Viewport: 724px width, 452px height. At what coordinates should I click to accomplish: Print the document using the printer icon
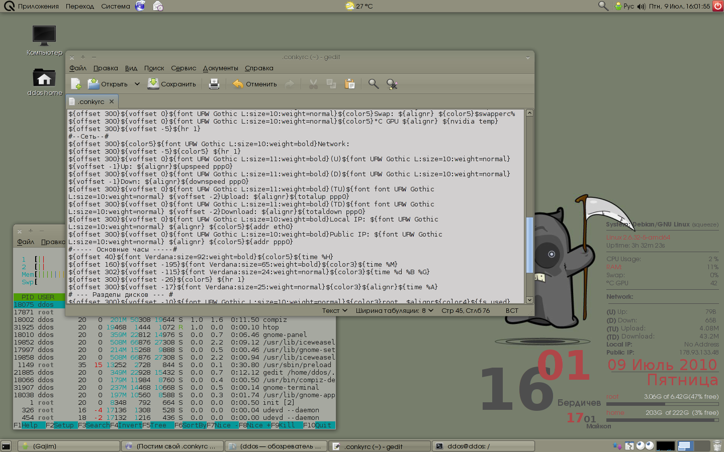(x=214, y=84)
